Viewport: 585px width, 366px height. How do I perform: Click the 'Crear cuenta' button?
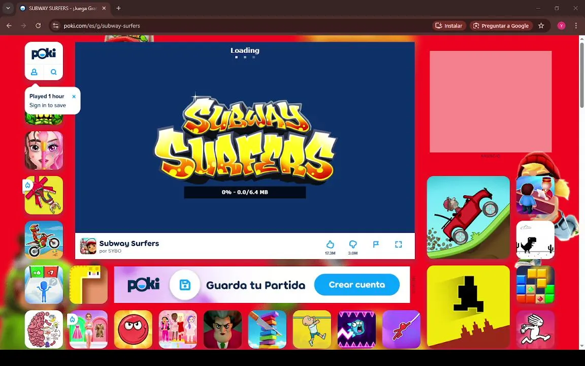pos(356,285)
